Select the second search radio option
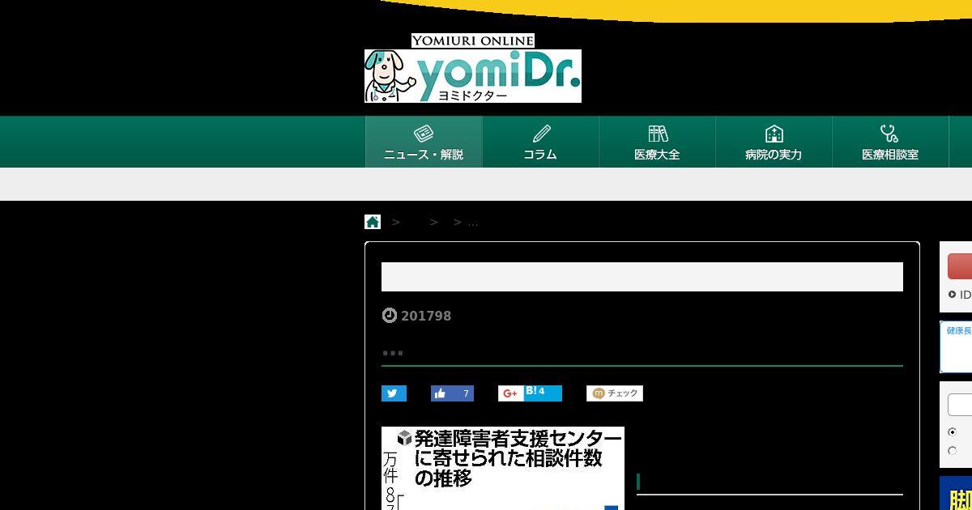972x510 pixels. coord(952,451)
